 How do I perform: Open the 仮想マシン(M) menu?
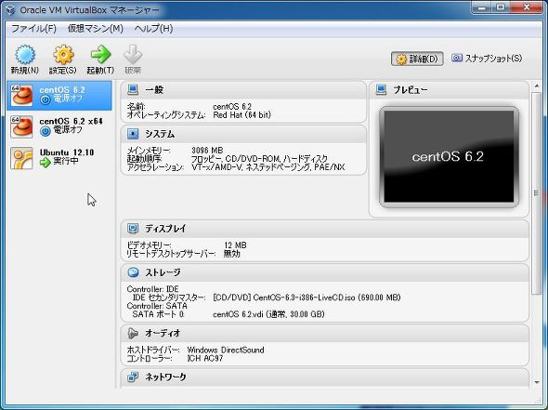[96, 28]
